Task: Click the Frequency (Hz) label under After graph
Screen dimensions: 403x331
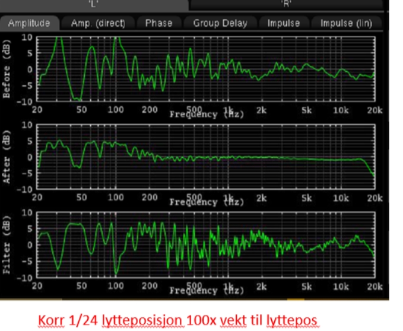Action: (207, 202)
